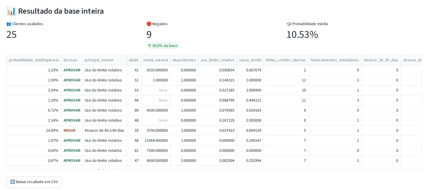Select the 0.024163 razao divida cell
The image size is (429, 191).
point(250,110)
